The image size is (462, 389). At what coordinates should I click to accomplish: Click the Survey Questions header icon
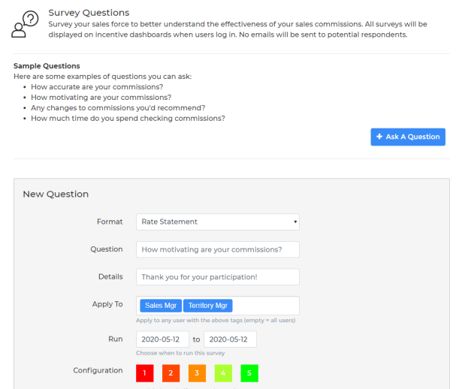click(26, 25)
